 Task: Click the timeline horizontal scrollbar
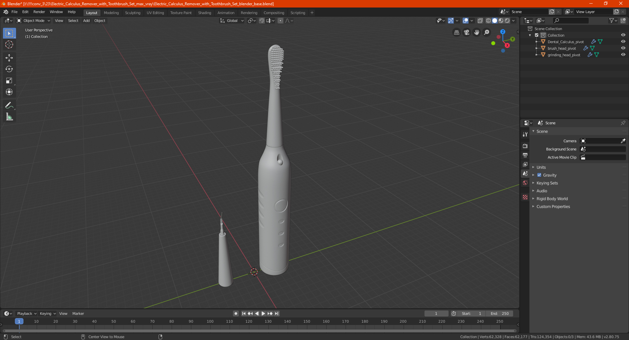pyautogui.click(x=259, y=331)
